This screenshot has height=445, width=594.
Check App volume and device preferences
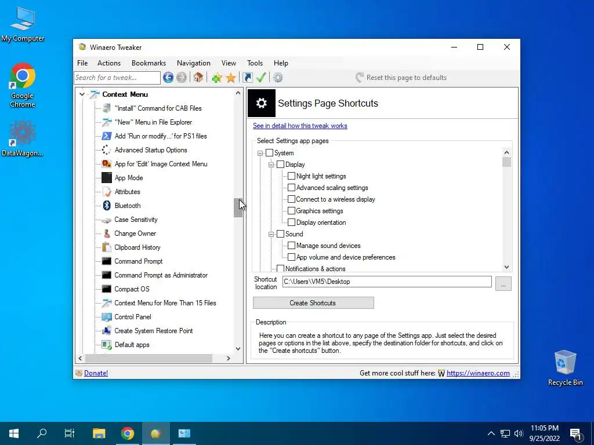[291, 257]
